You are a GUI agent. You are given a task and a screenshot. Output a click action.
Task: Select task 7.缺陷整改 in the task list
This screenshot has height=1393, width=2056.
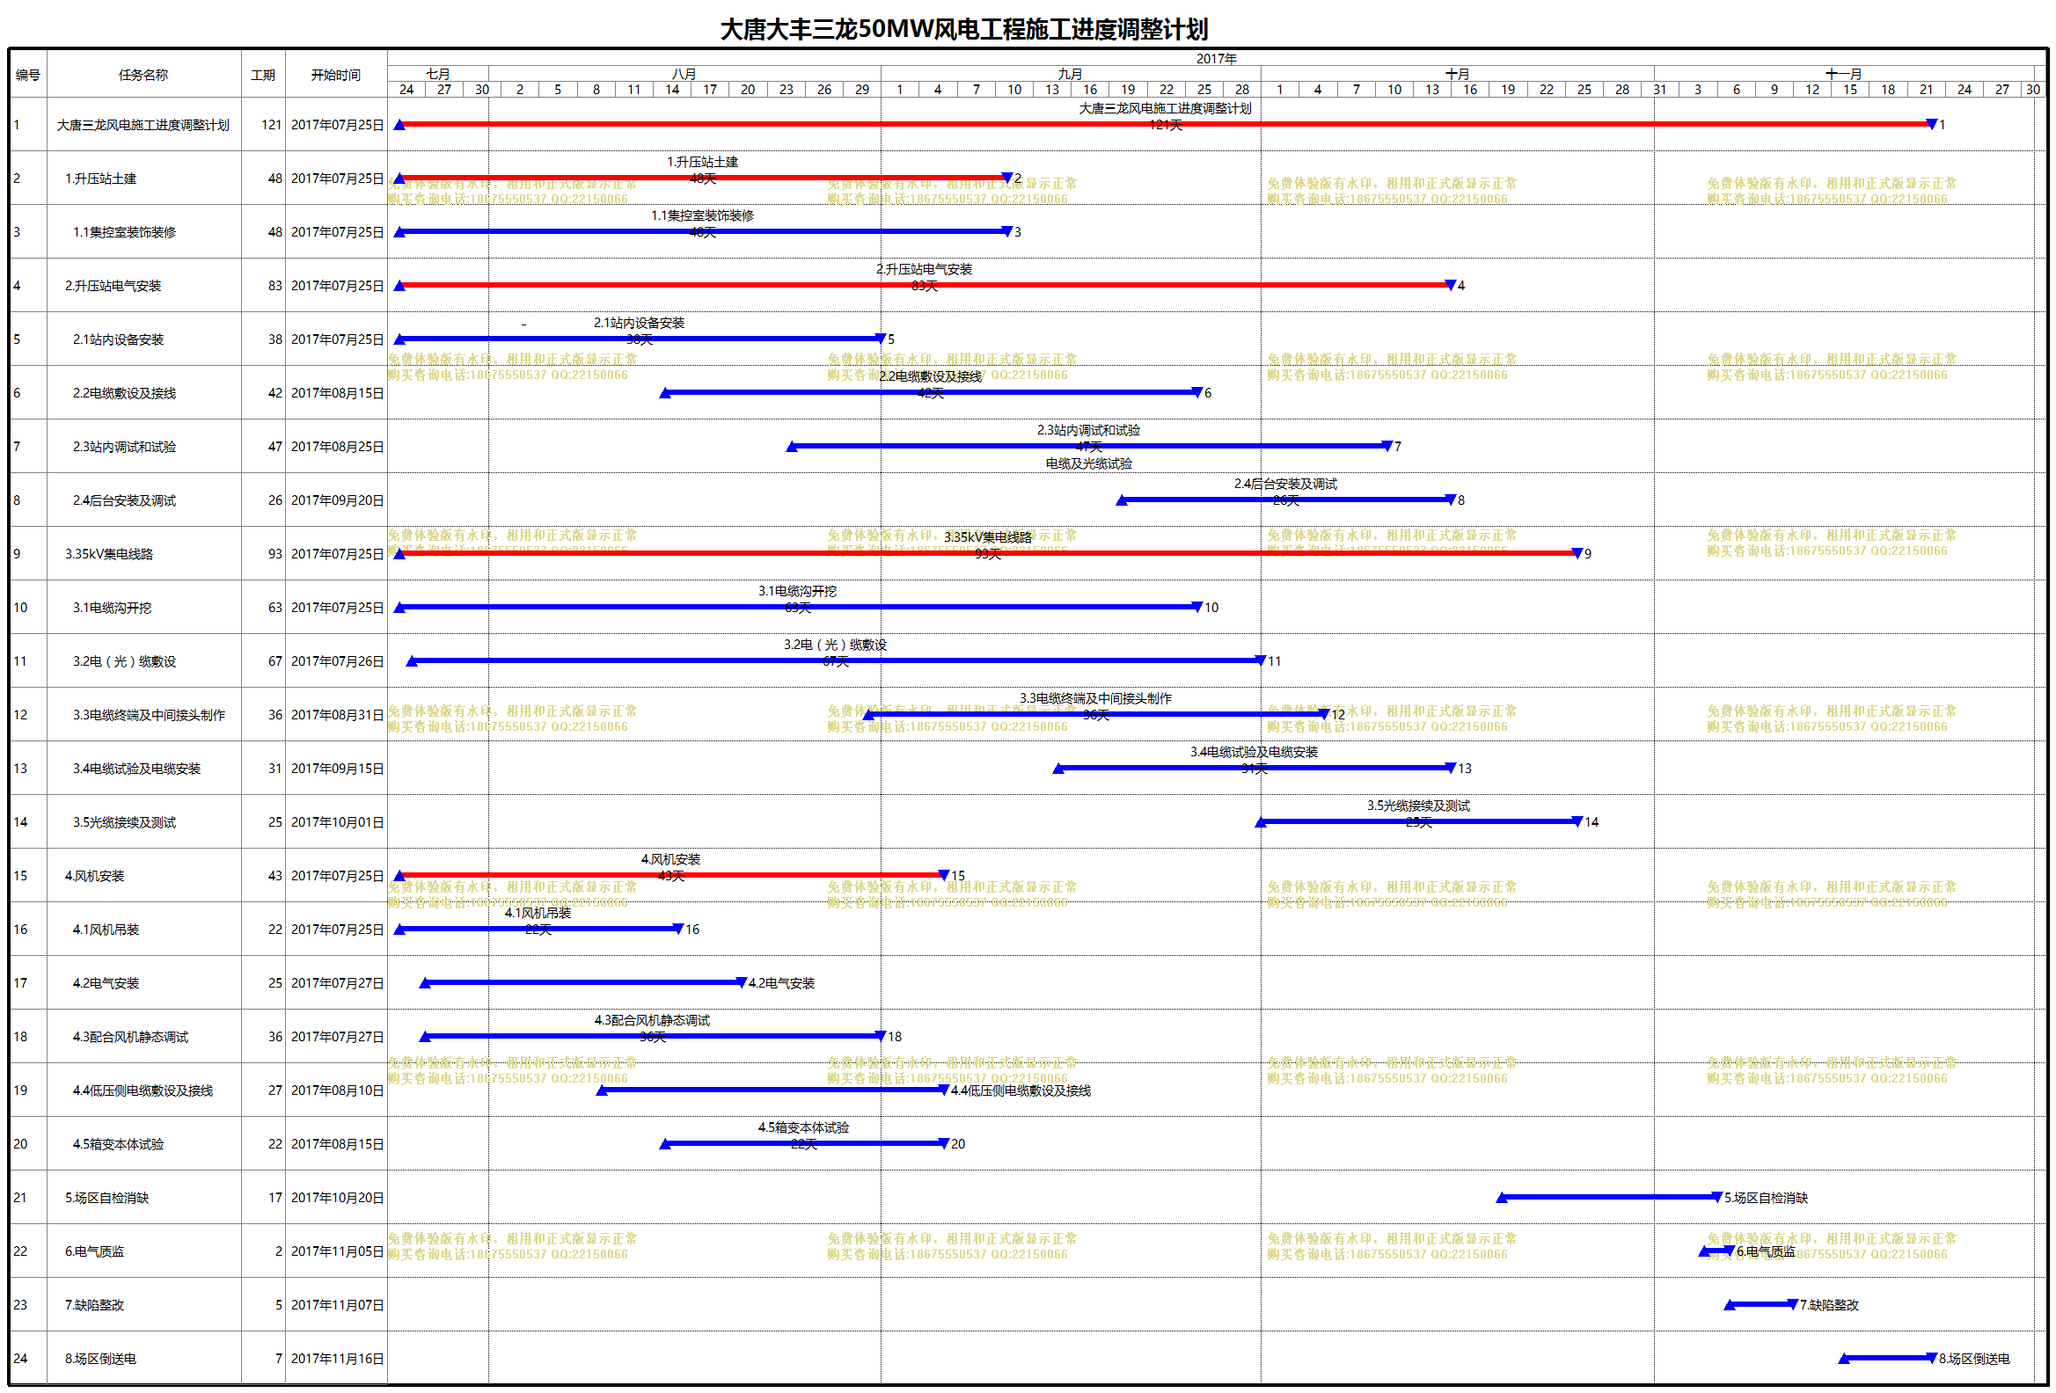[95, 1305]
